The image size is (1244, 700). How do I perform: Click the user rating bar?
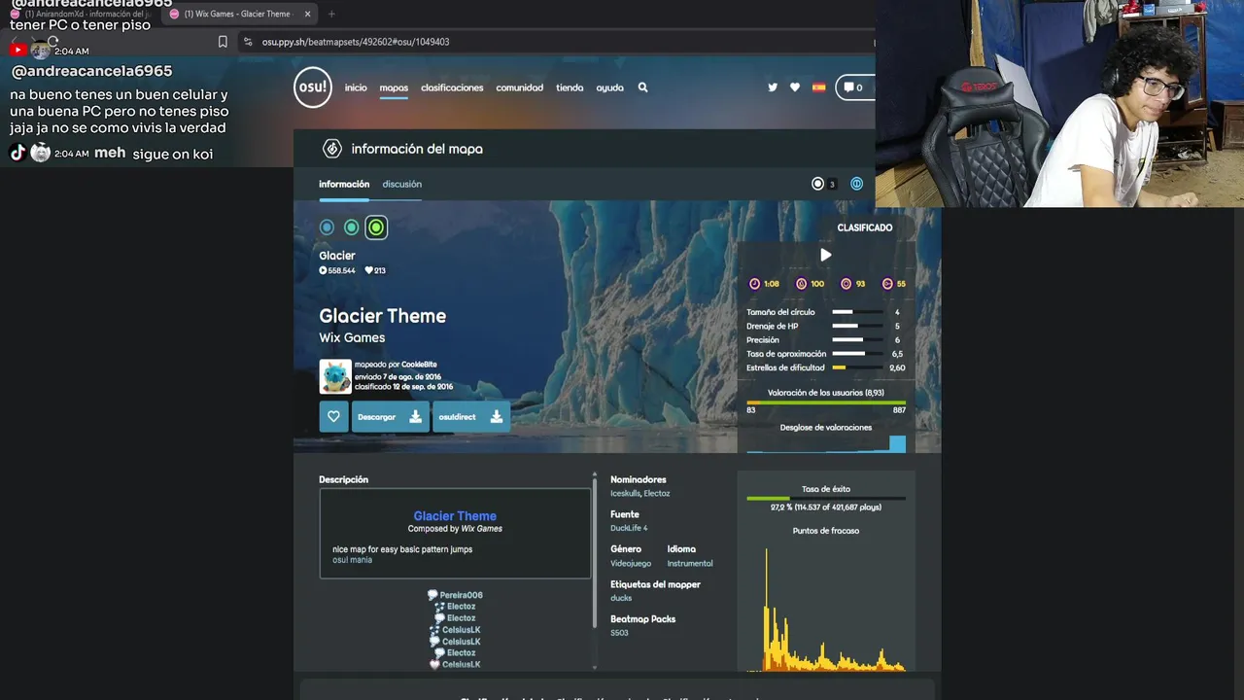point(826,402)
